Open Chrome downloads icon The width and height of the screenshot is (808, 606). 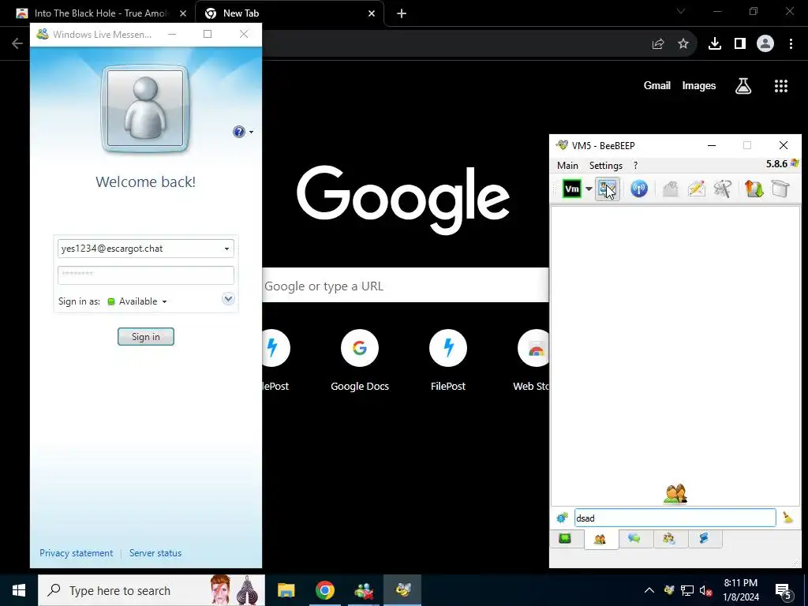715,44
